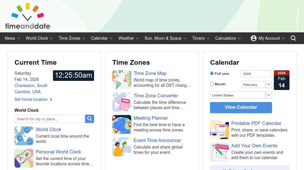Click the Event Time Announcer icon
Viewport: 304px width, 170px height.
[122, 147]
